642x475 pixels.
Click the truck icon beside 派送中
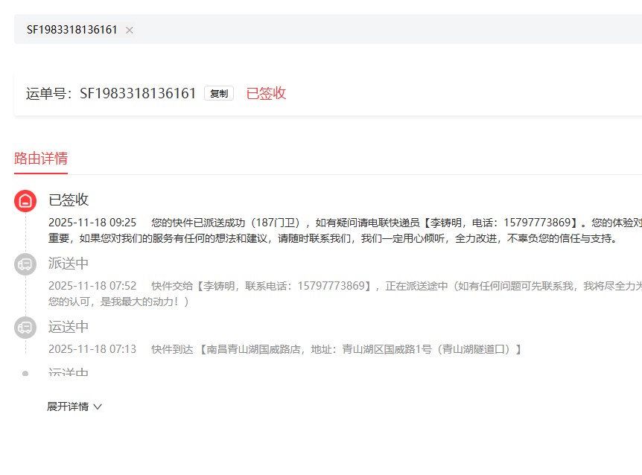click(25, 264)
